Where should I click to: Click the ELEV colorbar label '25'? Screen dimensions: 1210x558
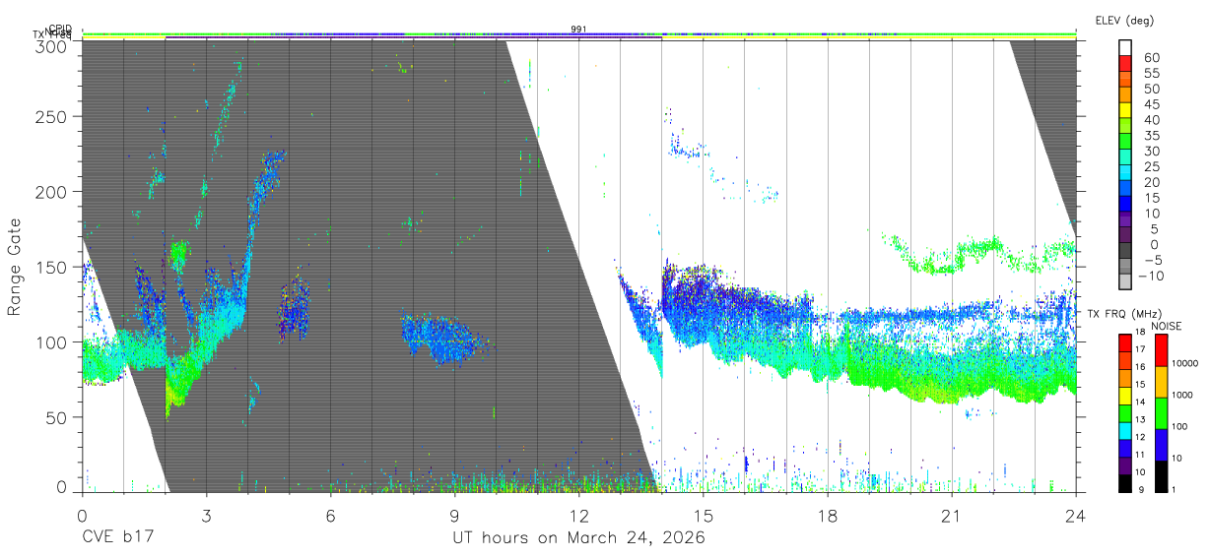pos(1152,166)
